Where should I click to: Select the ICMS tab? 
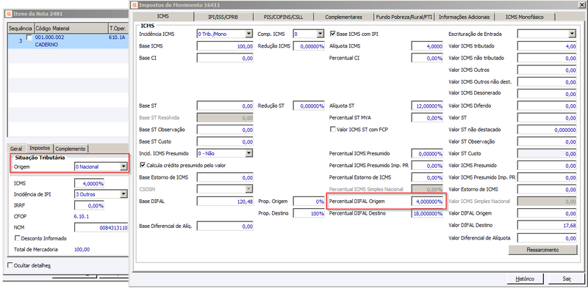pyautogui.click(x=163, y=16)
